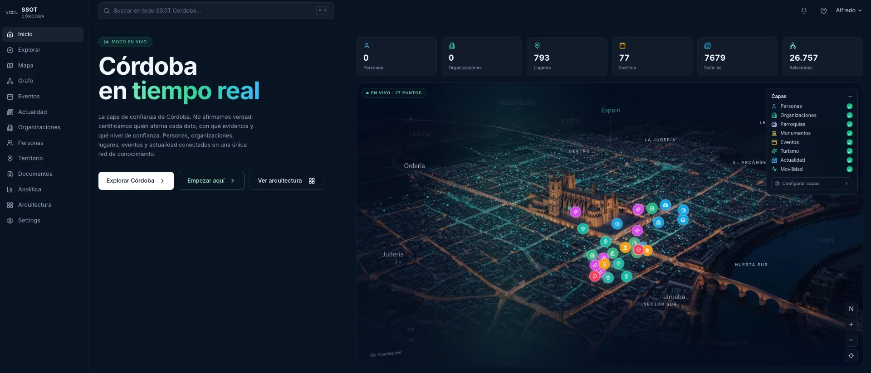Open Arquitectura in the sidebar
The image size is (871, 373).
tap(43, 205)
